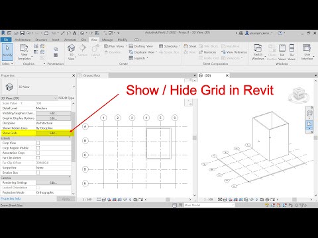Close the (3D) view tab

click(227, 75)
